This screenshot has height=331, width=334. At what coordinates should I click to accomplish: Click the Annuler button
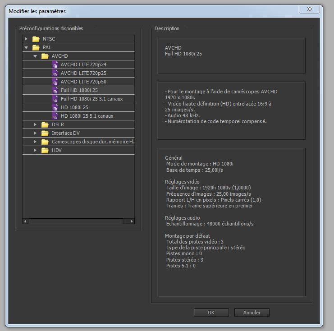coord(252,313)
